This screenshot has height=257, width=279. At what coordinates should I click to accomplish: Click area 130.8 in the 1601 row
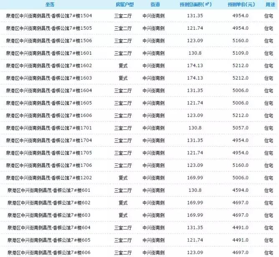[x=195, y=53]
